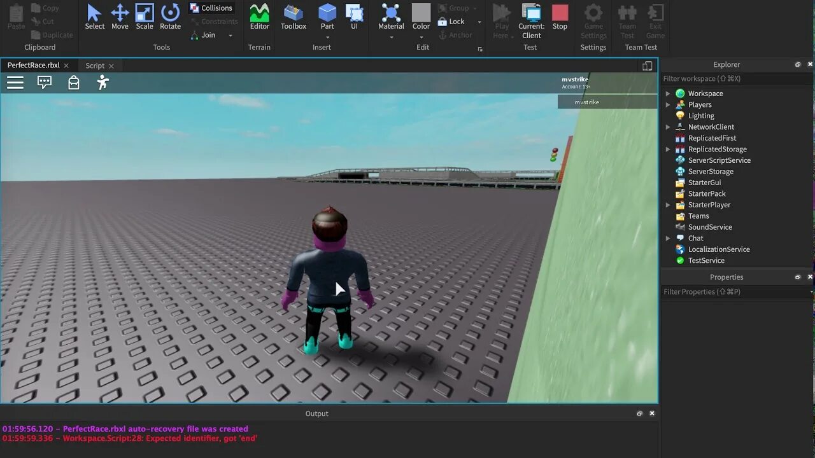Screen dimensions: 815x458
Task: Select ReplicatedFirst in the Explorer
Action: (711, 138)
